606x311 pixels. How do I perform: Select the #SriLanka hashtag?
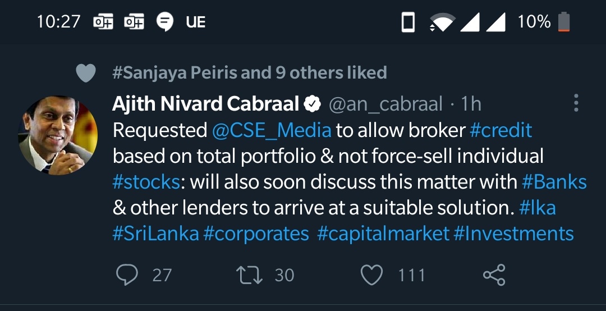click(156, 234)
